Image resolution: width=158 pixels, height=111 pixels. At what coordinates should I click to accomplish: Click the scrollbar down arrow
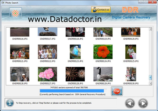(x=150, y=84)
